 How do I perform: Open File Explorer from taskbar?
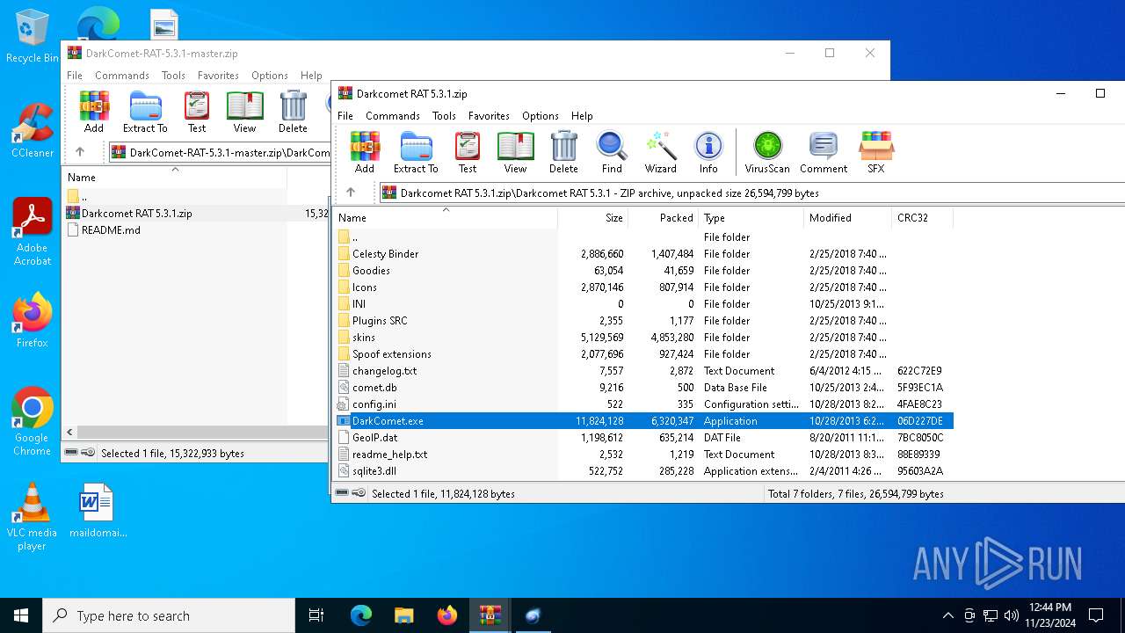coord(403,615)
